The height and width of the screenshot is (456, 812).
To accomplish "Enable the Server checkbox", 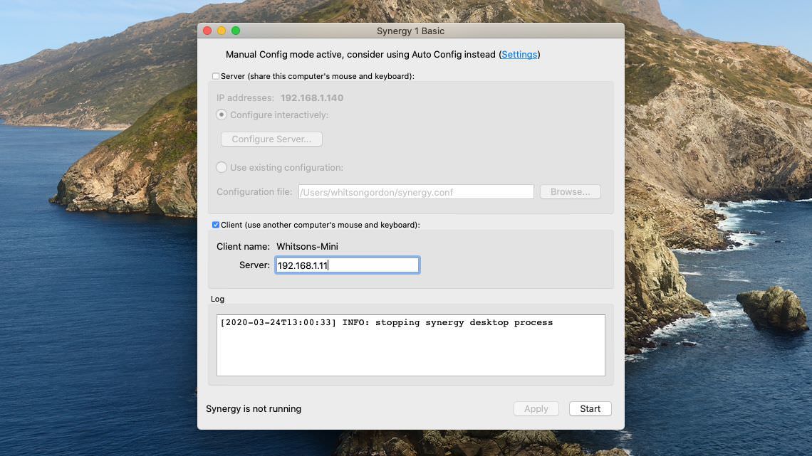I will coord(215,76).
